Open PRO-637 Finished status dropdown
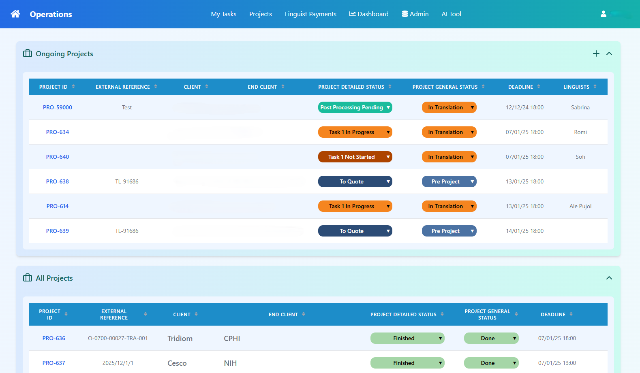Image resolution: width=640 pixels, height=373 pixels. coord(407,363)
